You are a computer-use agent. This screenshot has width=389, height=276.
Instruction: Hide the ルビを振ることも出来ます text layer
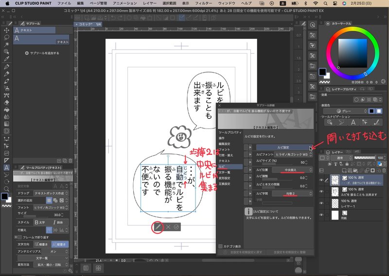pyautogui.click(x=321, y=191)
